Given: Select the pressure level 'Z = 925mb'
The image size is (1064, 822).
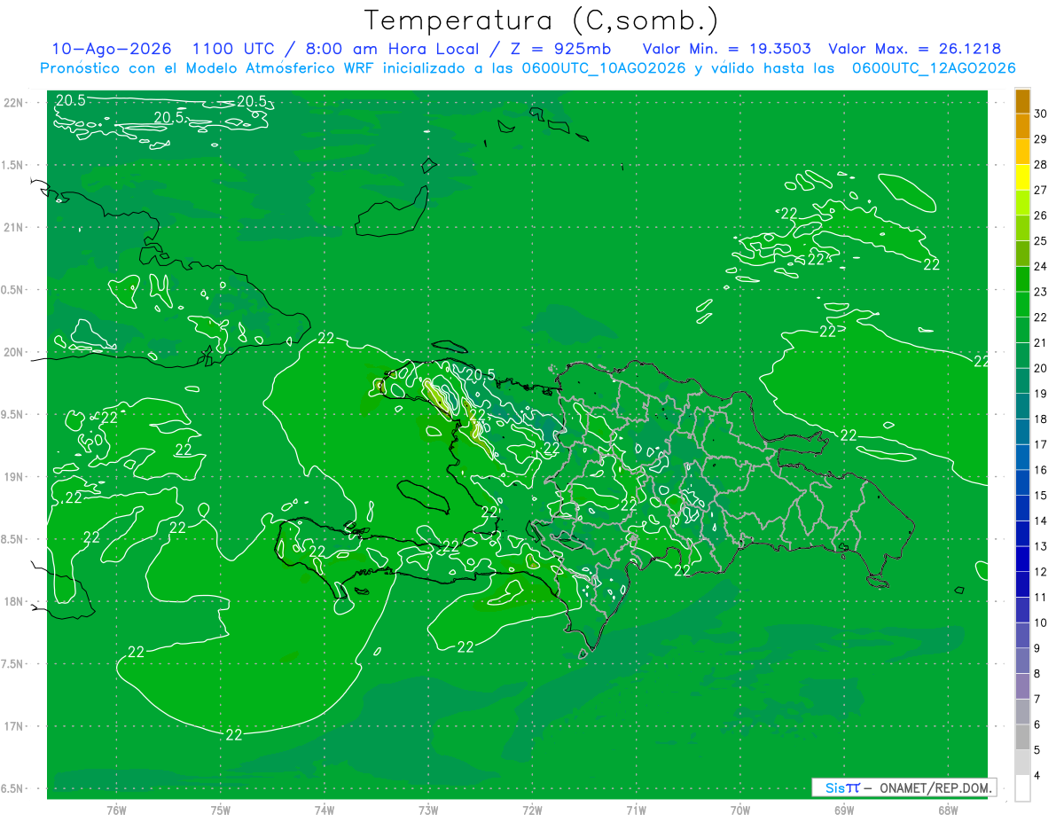Looking at the screenshot, I should coord(558,49).
